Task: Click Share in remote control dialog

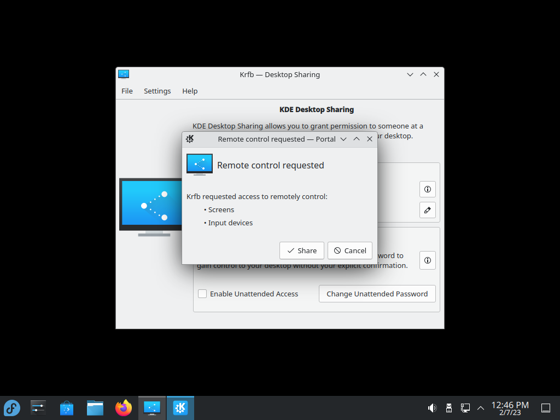Action: (x=301, y=250)
